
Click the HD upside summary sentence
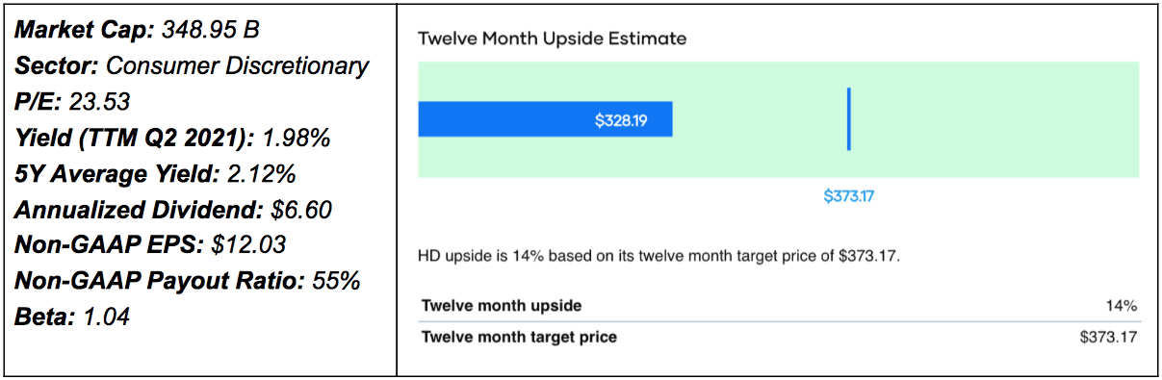point(658,257)
